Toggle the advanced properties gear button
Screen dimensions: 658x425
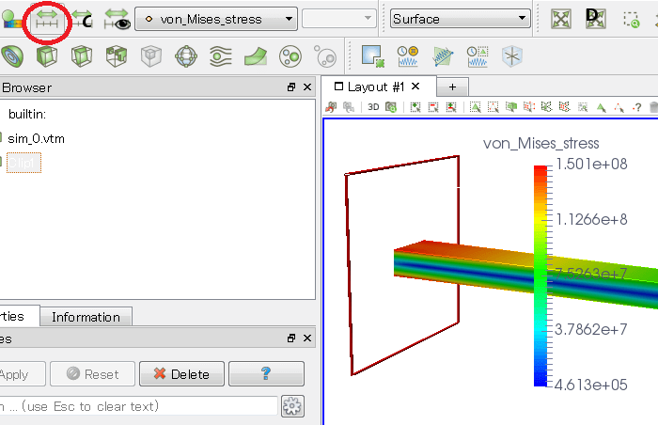click(x=293, y=406)
